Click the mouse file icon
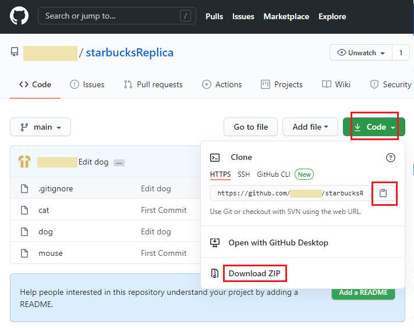 (24, 253)
